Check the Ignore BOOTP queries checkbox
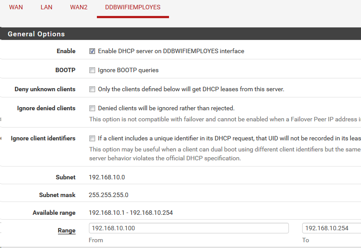The image size is (361, 248). click(92, 70)
